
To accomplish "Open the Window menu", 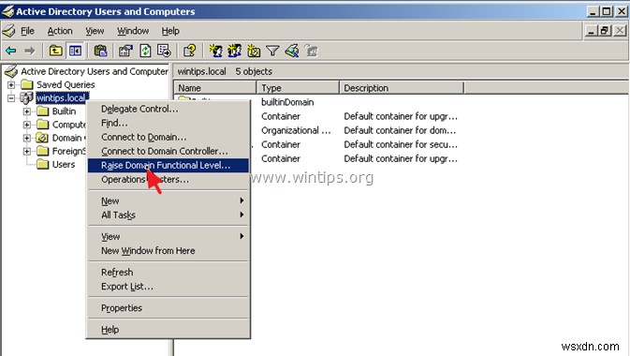I will coord(133,31).
